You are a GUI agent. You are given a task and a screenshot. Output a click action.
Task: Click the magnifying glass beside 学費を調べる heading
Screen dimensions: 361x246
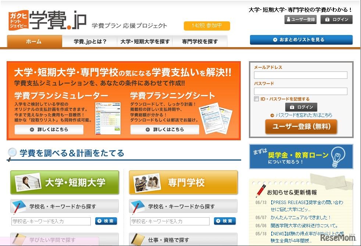(x=12, y=153)
